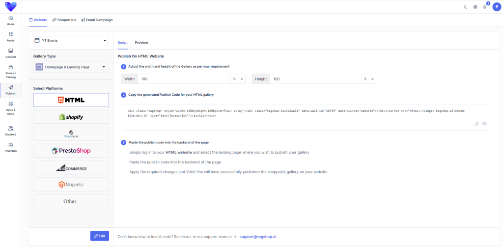Open notifications bell icon
The height and width of the screenshot is (247, 503).
(x=485, y=7)
